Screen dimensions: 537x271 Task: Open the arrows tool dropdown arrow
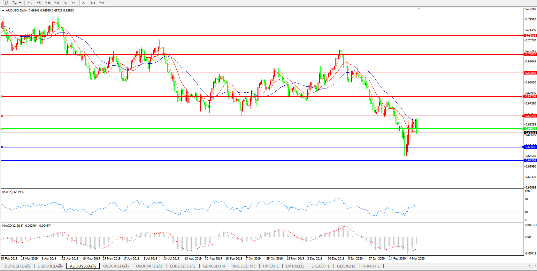20,3
